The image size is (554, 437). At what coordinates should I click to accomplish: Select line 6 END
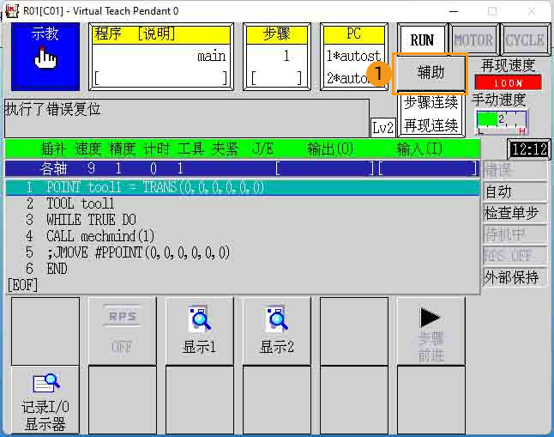pyautogui.click(x=243, y=269)
